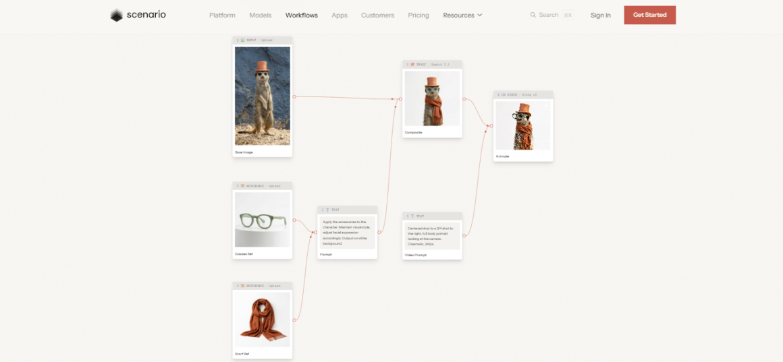The height and width of the screenshot is (362, 783).
Task: Click the drag handle on the VIDEO node header
Action: pyautogui.click(x=498, y=94)
